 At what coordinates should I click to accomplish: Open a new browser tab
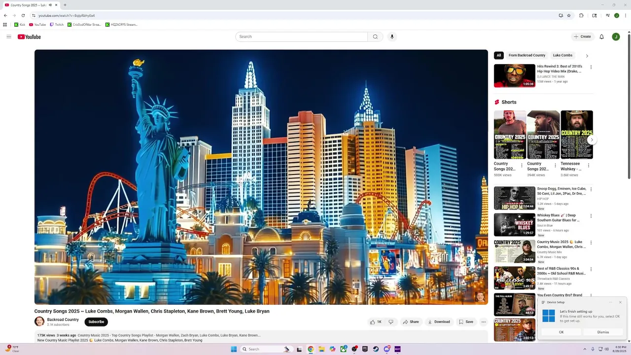65,5
